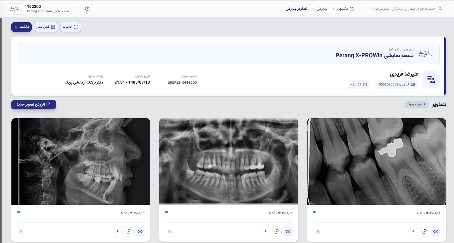The height and width of the screenshot is (243, 454).
Task: Open the قبض بیمار receipt button
Action: tap(46, 27)
